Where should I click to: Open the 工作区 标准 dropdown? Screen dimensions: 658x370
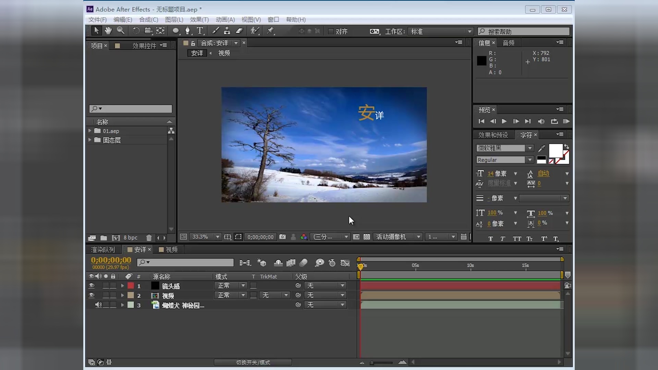point(441,31)
